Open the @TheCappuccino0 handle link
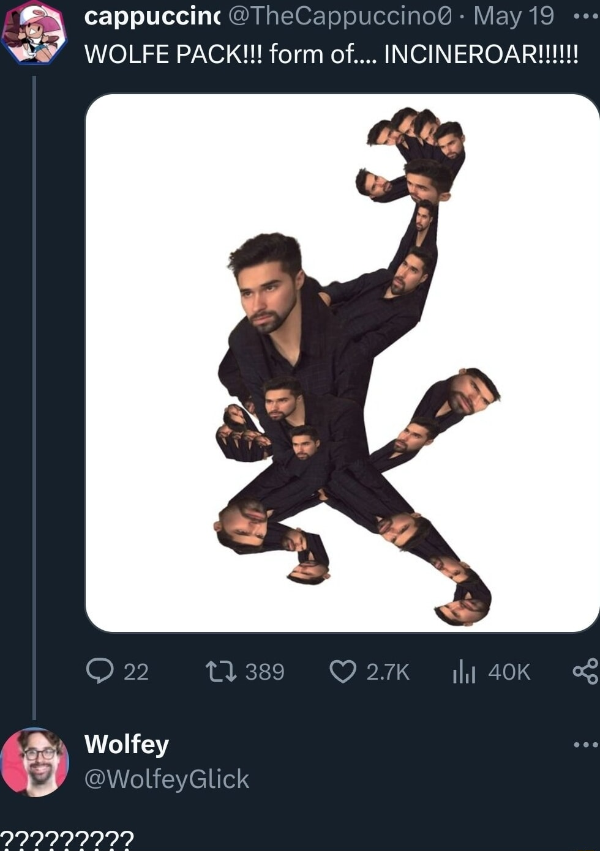The width and height of the screenshot is (600, 851). 340,17
